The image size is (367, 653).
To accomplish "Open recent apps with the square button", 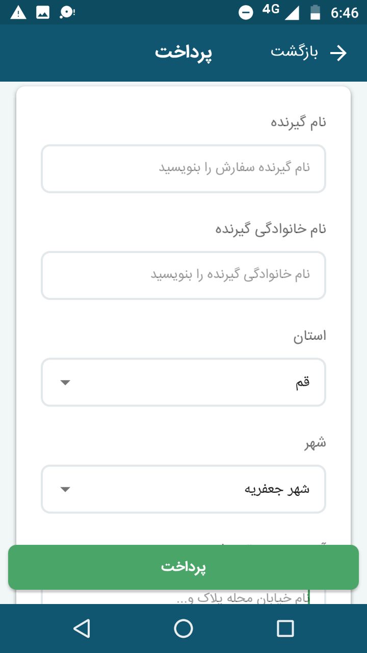I will [x=285, y=629].
